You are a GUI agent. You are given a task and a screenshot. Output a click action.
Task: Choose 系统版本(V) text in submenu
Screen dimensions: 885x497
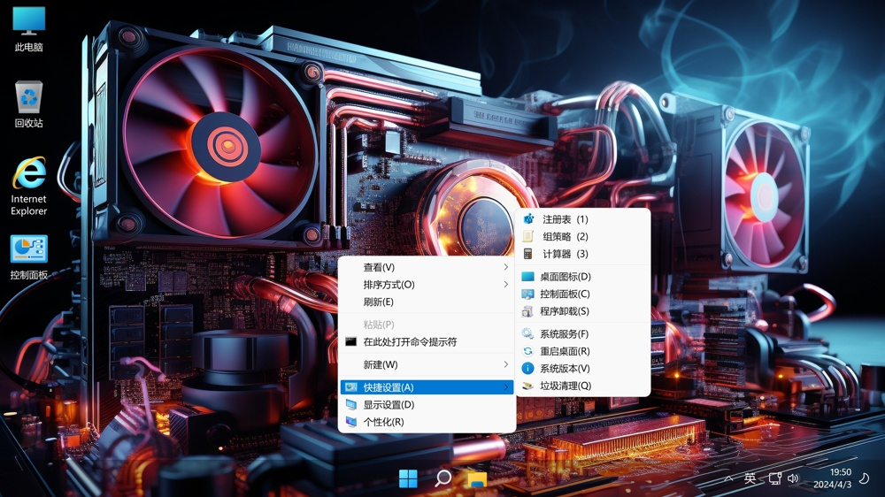[565, 369]
